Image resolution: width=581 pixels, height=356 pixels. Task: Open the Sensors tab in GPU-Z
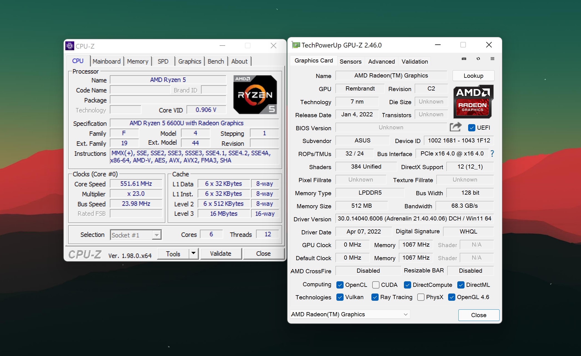click(x=350, y=61)
